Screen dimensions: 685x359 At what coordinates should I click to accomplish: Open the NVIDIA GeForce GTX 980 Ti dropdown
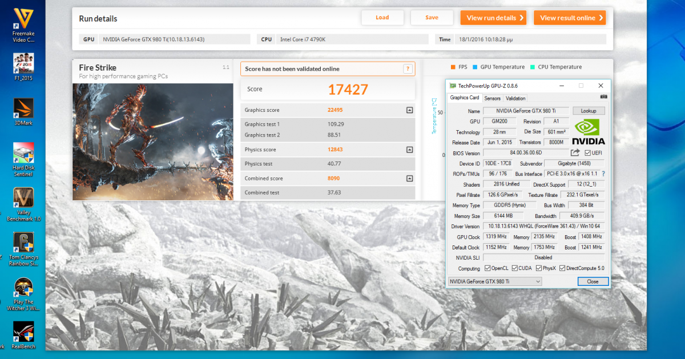pos(494,281)
